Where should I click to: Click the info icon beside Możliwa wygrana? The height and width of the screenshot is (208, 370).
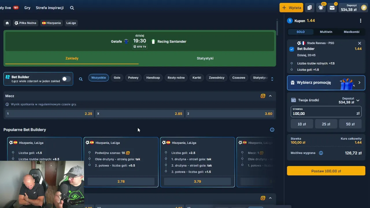point(321,153)
